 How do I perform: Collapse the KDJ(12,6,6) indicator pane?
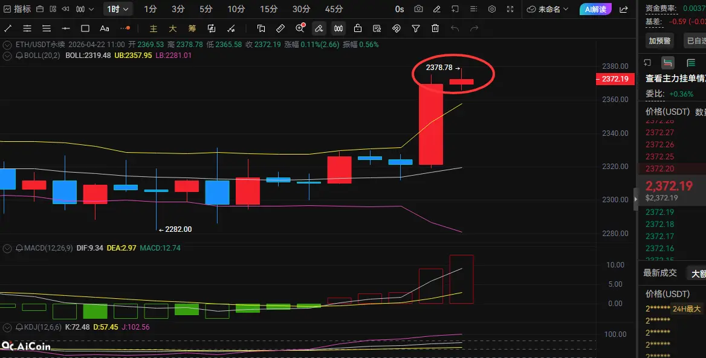click(7, 327)
